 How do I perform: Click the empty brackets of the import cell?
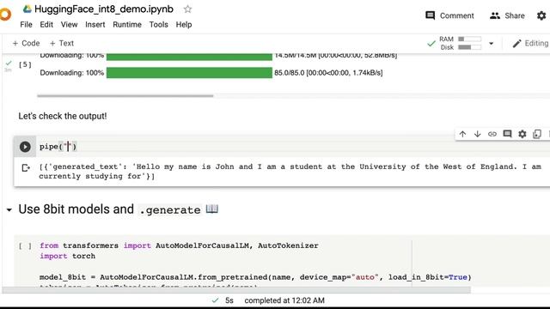[25, 246]
